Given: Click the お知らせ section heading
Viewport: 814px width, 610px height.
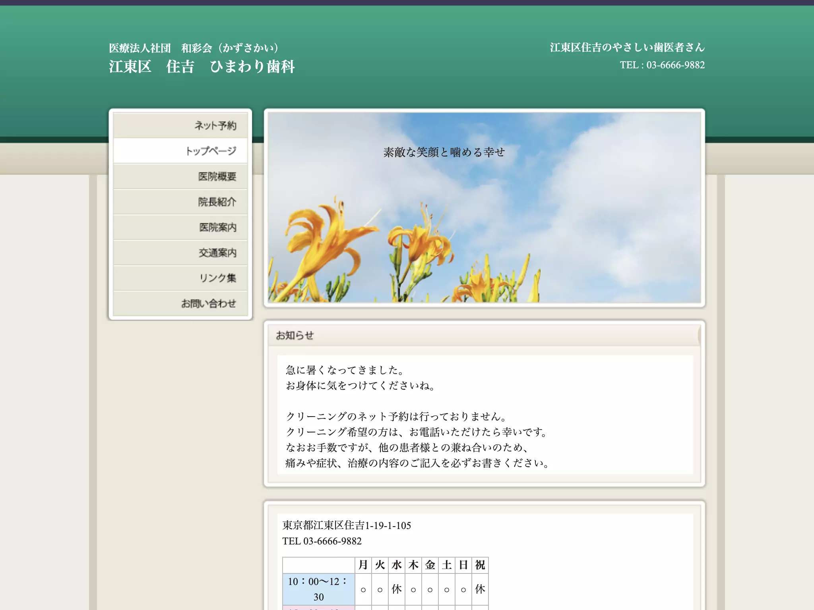Looking at the screenshot, I should coord(295,335).
